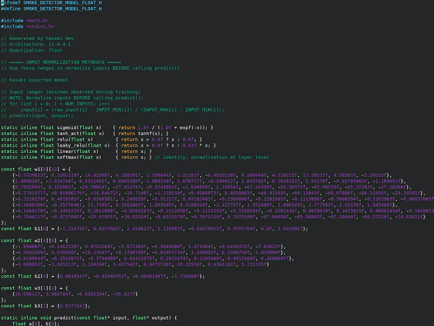The height and width of the screenshot is (326, 434).
Task: Click the 'relu(float x)' function name
Action: point(75,140)
